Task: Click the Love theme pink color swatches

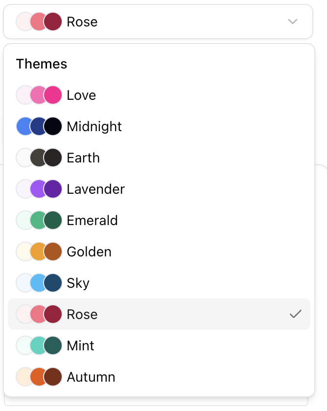Action: [x=39, y=95]
